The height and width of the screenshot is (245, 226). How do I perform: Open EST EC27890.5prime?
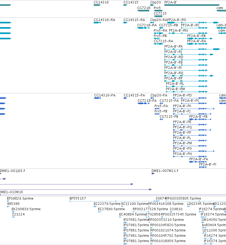coord(111,209)
